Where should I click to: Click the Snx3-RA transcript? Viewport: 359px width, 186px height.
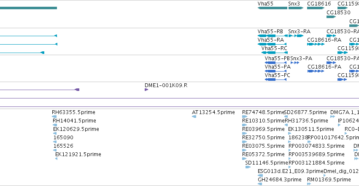coord(296,36)
